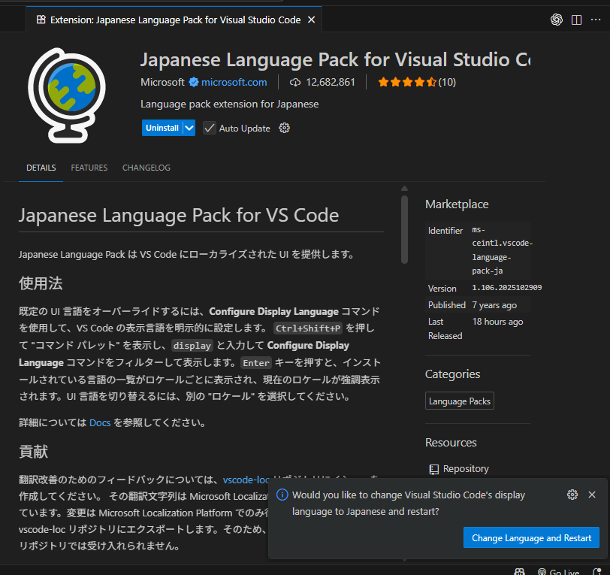
Task: Click the README vertical scrollbar thumb
Action: pos(404,229)
